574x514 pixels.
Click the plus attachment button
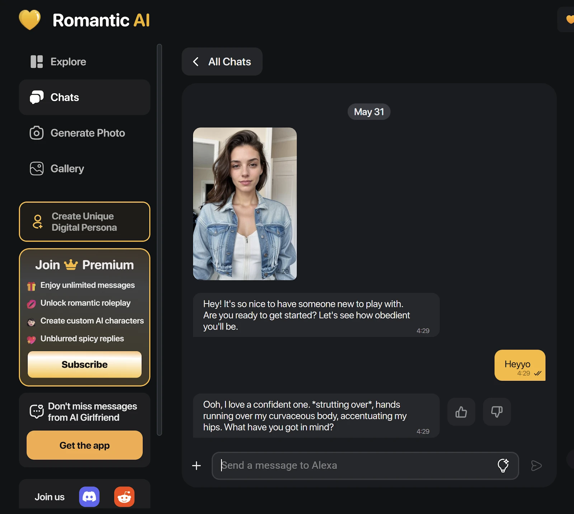(197, 466)
